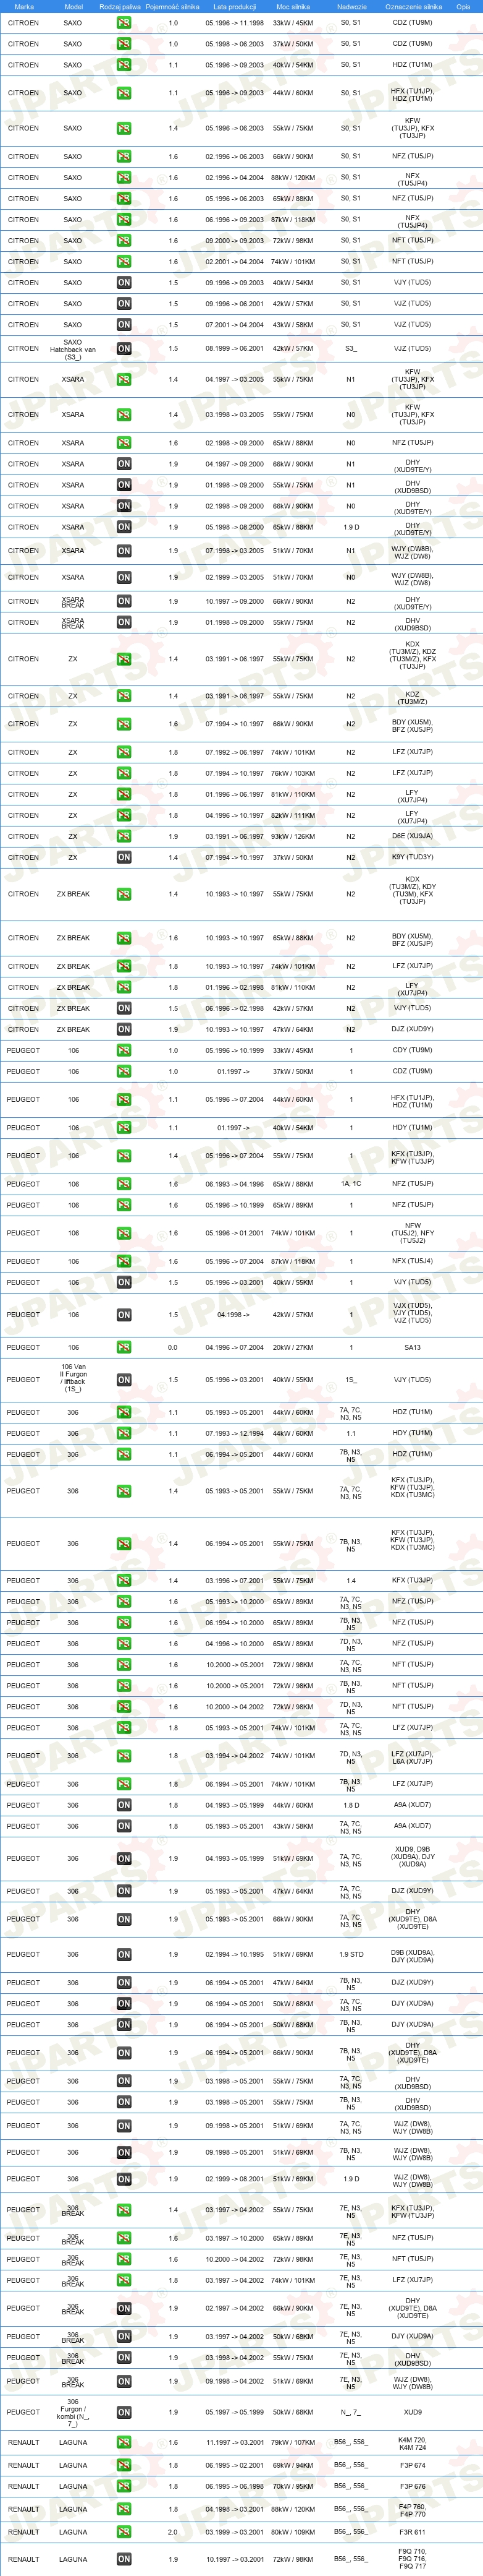Screen dimensions: 483x2576
Task: Select the SAXO Hatchback van (S3_) model cell
Action: pos(73,349)
